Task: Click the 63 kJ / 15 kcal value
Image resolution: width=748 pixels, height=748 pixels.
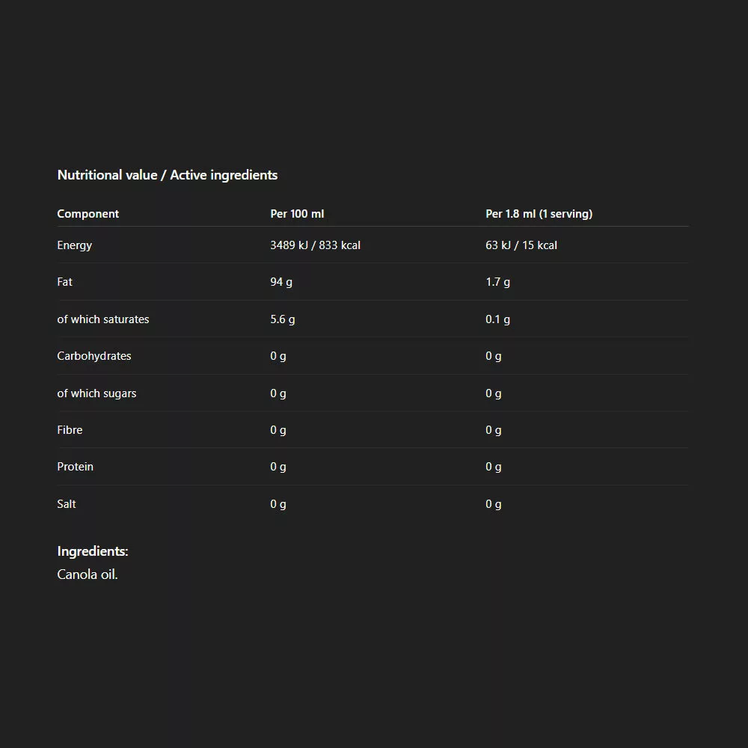Action: coord(521,245)
